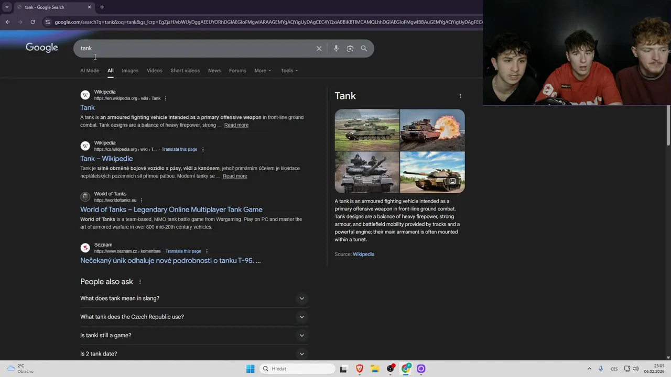Show hidden tray icons chevron
This screenshot has width=671, height=377.
pyautogui.click(x=589, y=369)
